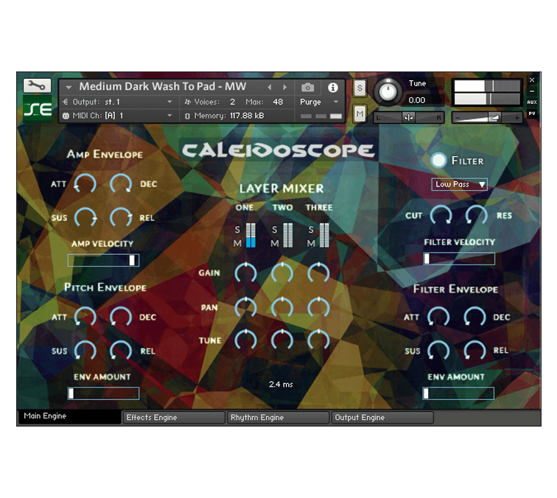
Task: Open the wrench instrument edit mode
Action: click(37, 85)
